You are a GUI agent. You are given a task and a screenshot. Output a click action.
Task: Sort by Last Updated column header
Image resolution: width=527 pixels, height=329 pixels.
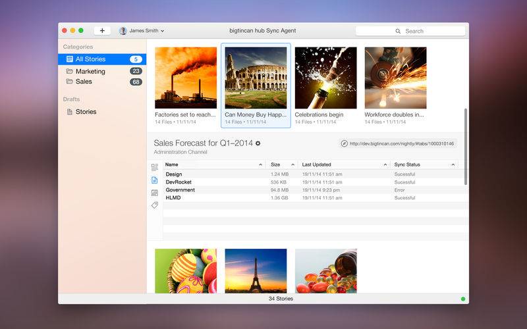click(x=344, y=164)
